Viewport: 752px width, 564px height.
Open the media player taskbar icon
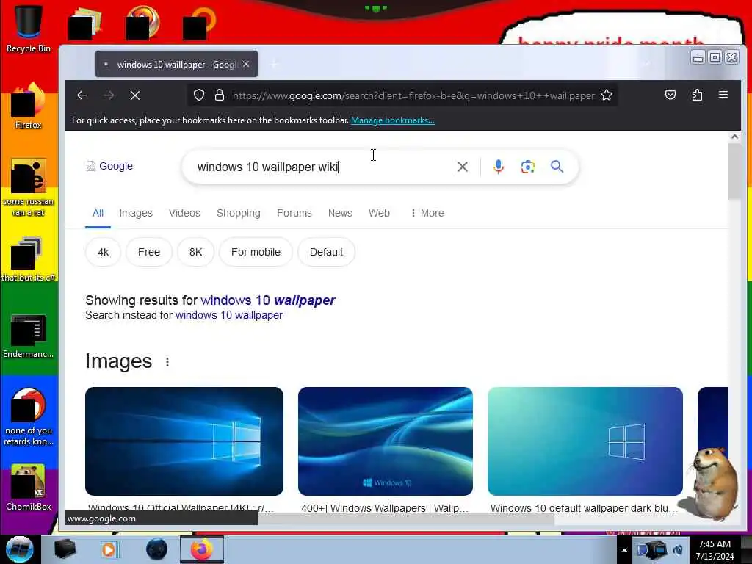click(109, 549)
